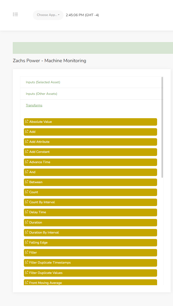Select the Advance Time transform

tap(90, 162)
